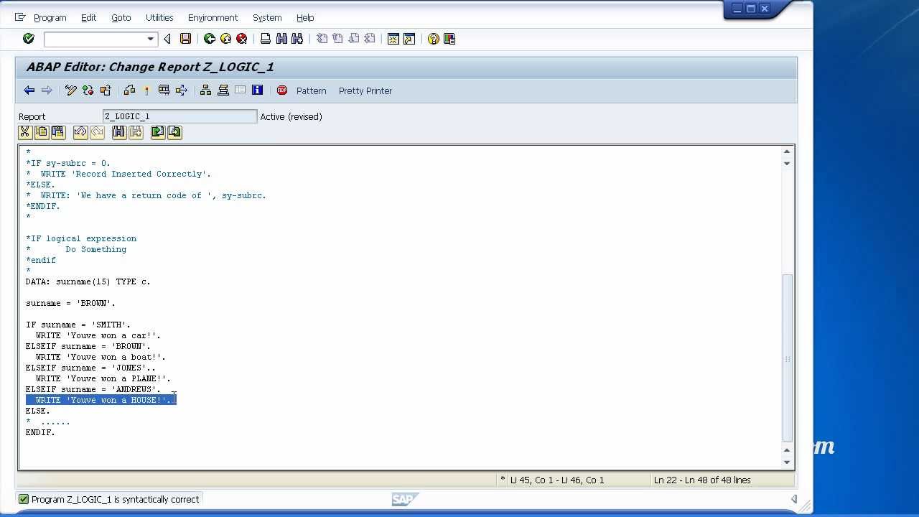Click the blue Help On information icon
919x517 pixels.
click(x=257, y=90)
